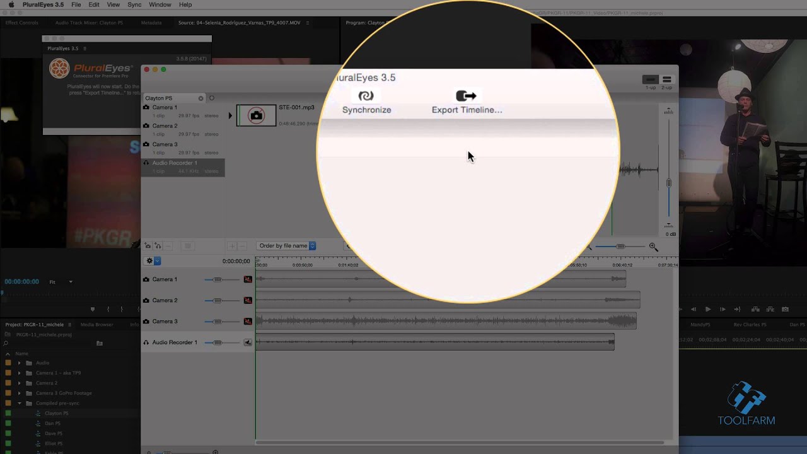The height and width of the screenshot is (454, 807).
Task: Click the Camera 1 track level slider
Action: 222,279
